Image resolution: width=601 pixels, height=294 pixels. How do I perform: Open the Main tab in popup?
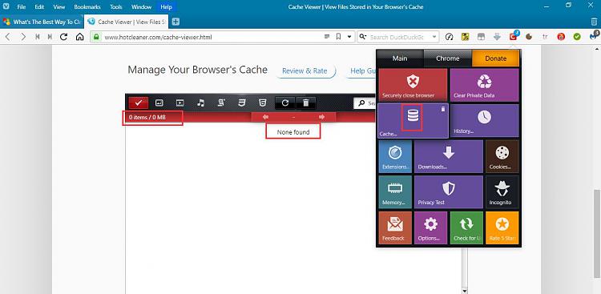click(x=400, y=58)
